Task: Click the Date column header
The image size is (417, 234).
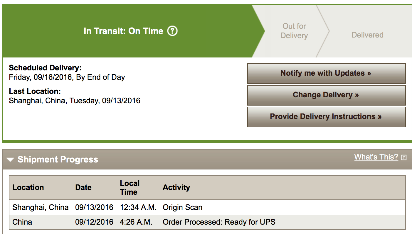Action: 83,187
